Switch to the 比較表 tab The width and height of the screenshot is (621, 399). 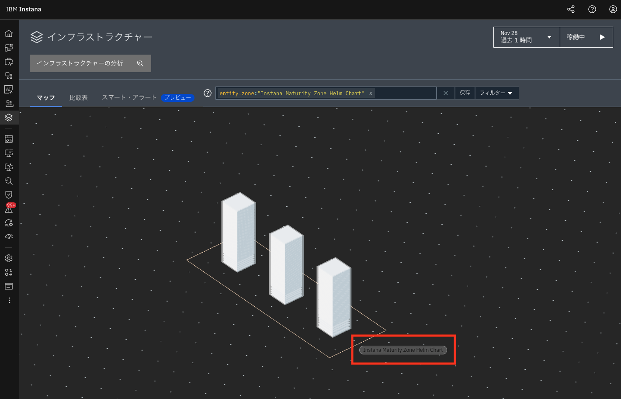(x=79, y=97)
